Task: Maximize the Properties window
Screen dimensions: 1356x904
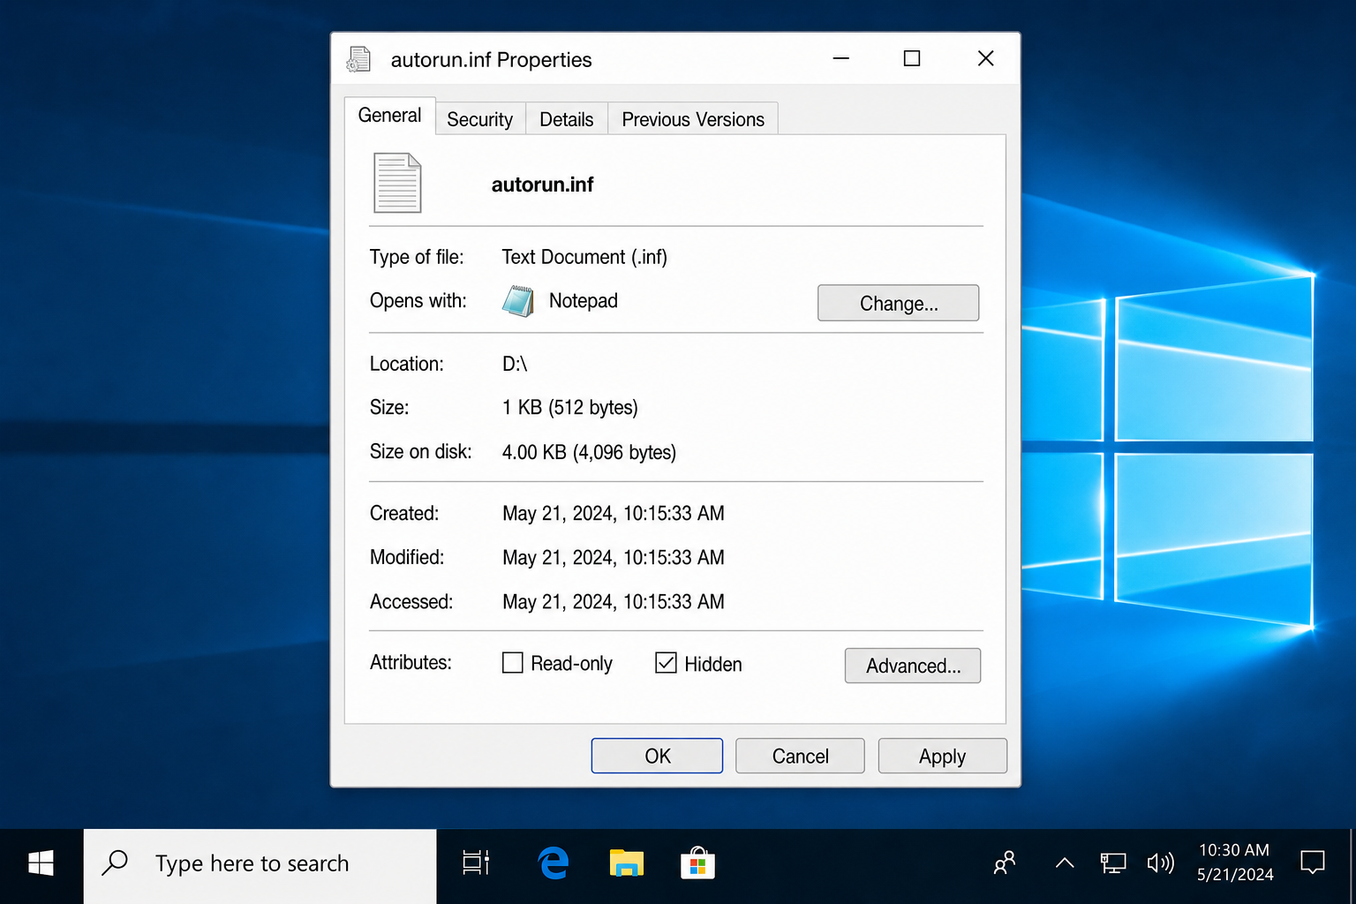Action: 912,58
